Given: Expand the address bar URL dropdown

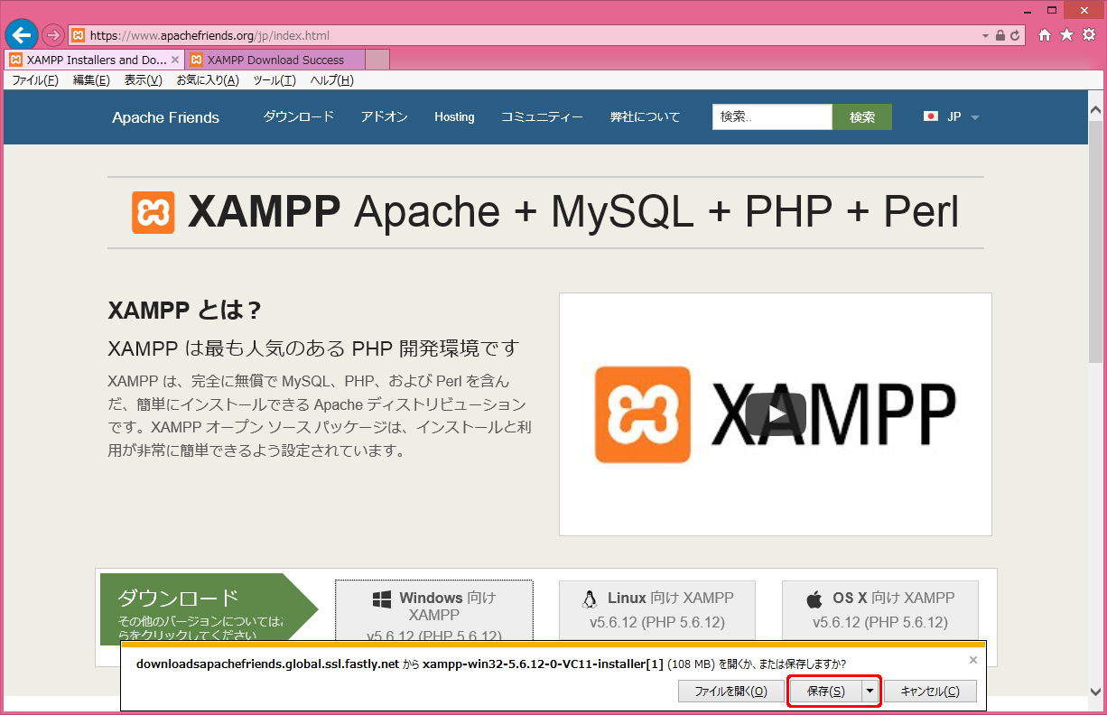Looking at the screenshot, I should coord(985,36).
